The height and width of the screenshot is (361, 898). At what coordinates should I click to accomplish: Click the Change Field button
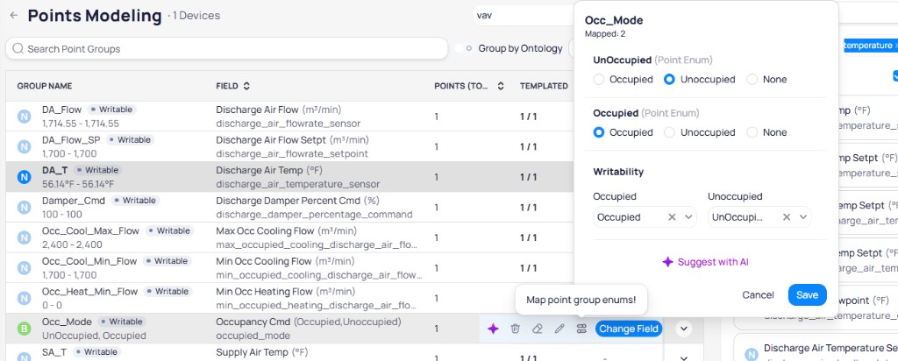pyautogui.click(x=629, y=329)
